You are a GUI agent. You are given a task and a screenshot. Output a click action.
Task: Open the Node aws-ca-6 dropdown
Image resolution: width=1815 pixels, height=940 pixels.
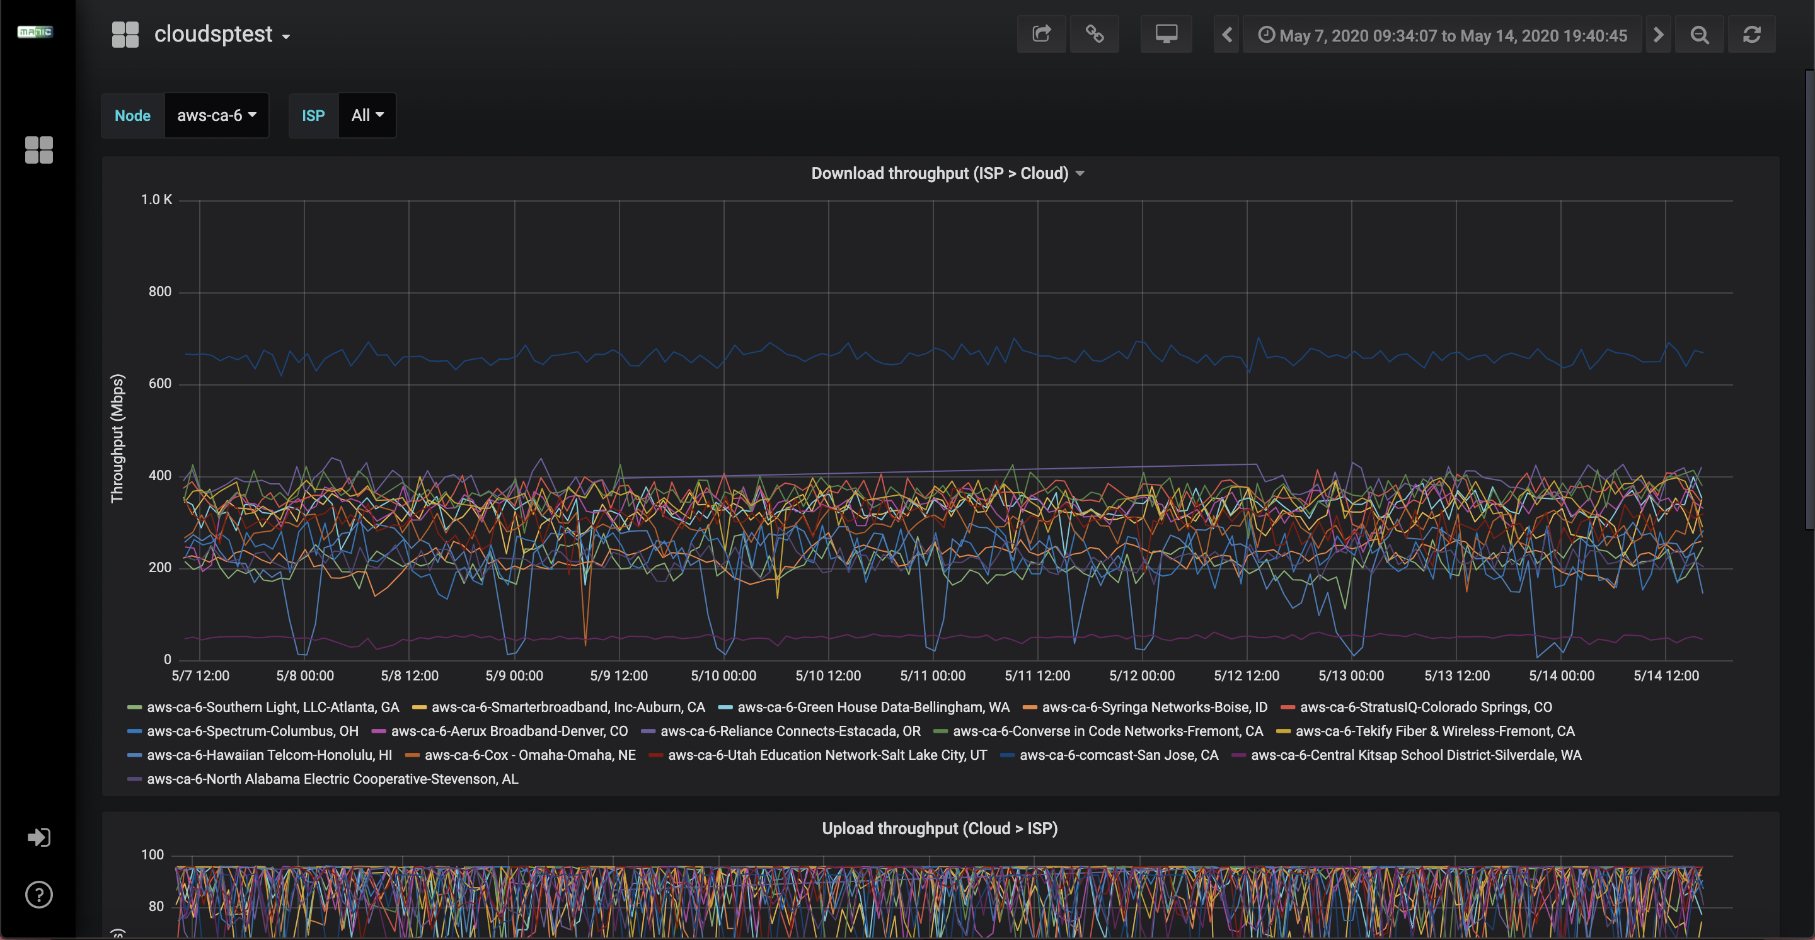(216, 115)
